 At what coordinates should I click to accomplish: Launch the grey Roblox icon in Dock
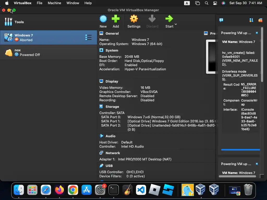pos(154,190)
